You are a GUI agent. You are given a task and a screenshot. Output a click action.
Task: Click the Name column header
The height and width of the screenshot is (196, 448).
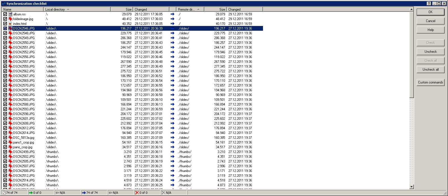22,9
